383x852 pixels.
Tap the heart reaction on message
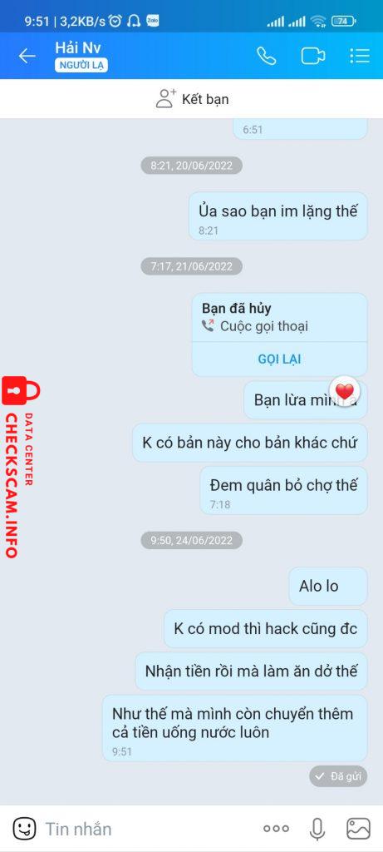(x=345, y=390)
